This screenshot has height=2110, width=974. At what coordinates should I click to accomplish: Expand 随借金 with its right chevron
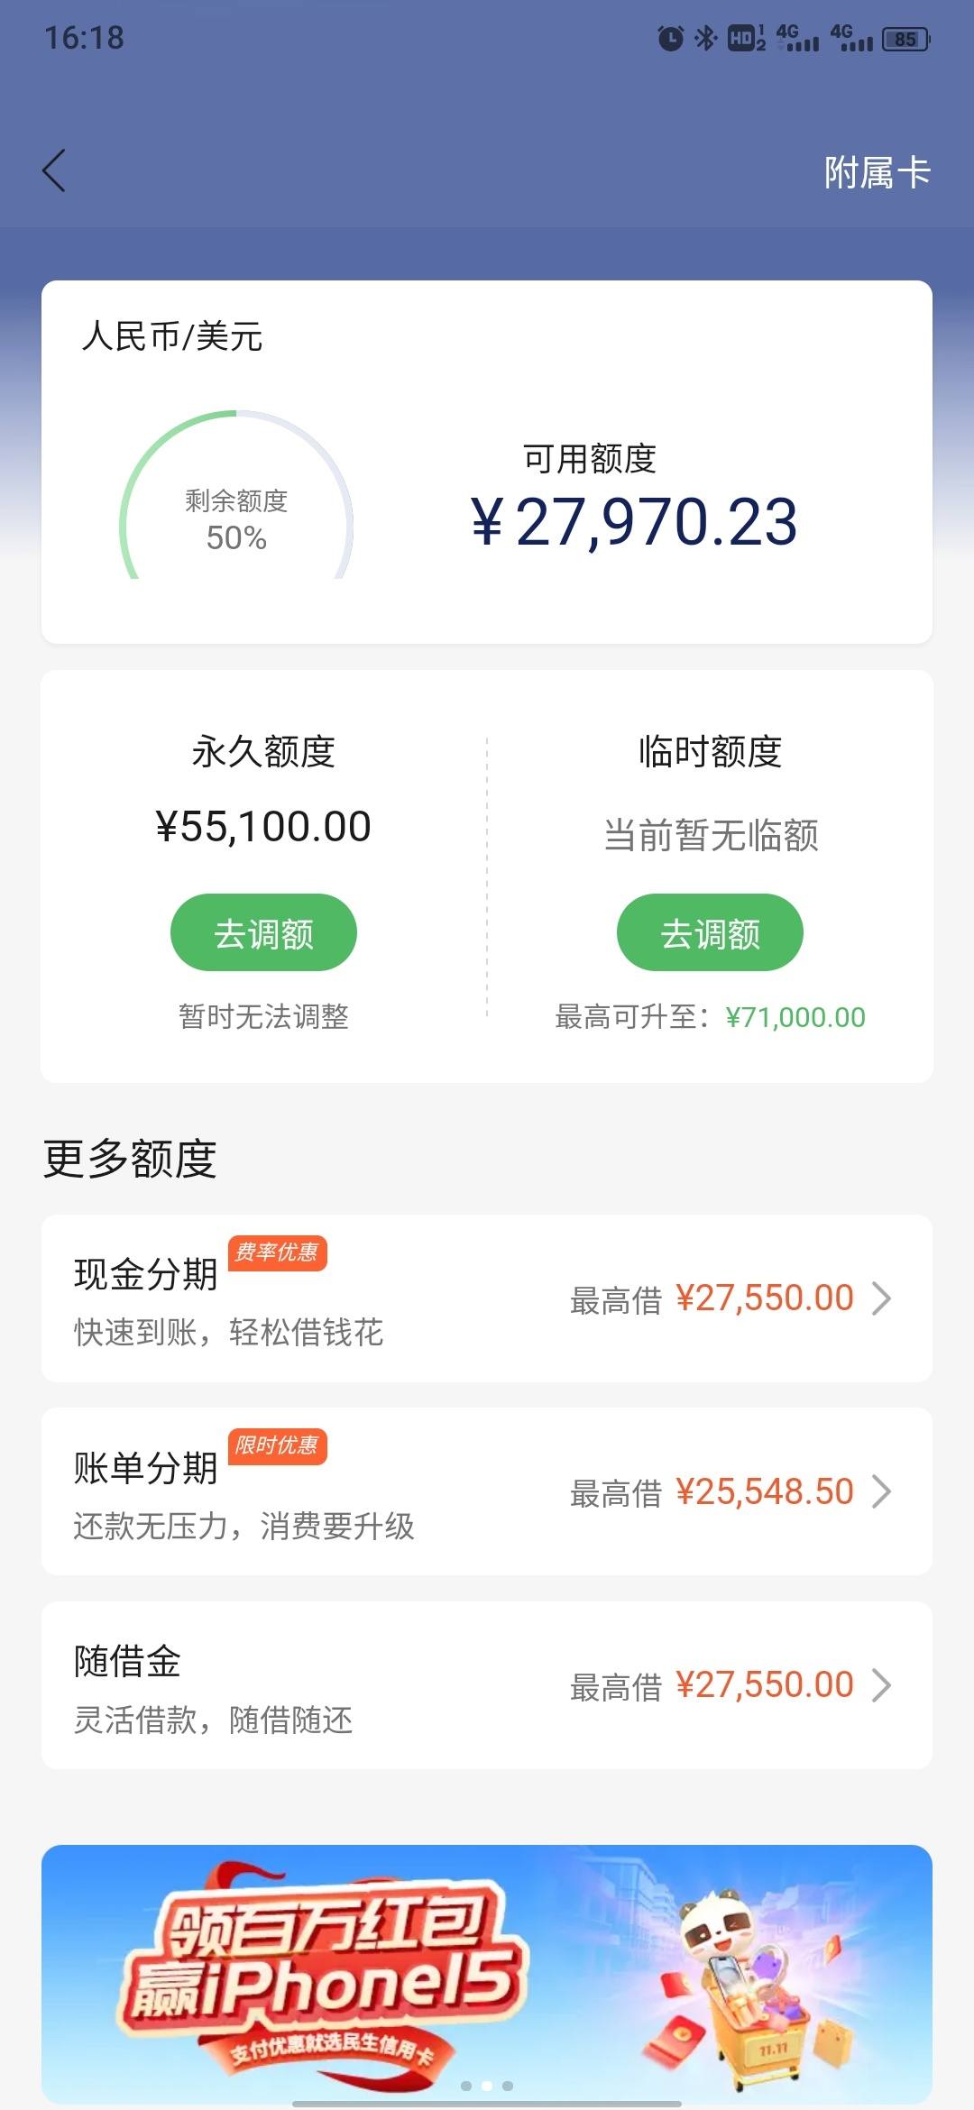tap(881, 1685)
